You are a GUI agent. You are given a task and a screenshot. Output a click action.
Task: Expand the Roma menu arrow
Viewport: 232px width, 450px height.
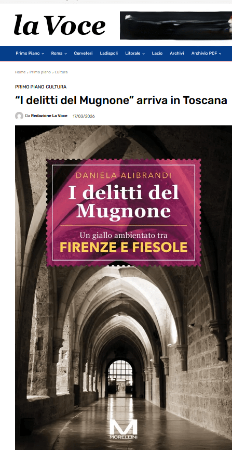click(x=65, y=54)
